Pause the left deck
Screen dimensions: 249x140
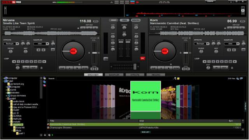pyautogui.click(x=70, y=68)
